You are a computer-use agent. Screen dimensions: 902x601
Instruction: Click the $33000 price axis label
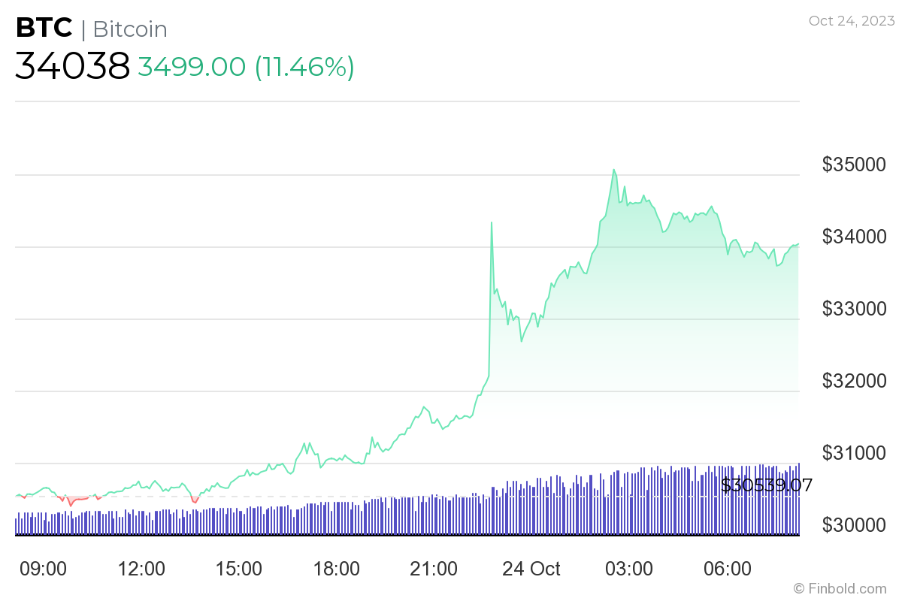(853, 308)
